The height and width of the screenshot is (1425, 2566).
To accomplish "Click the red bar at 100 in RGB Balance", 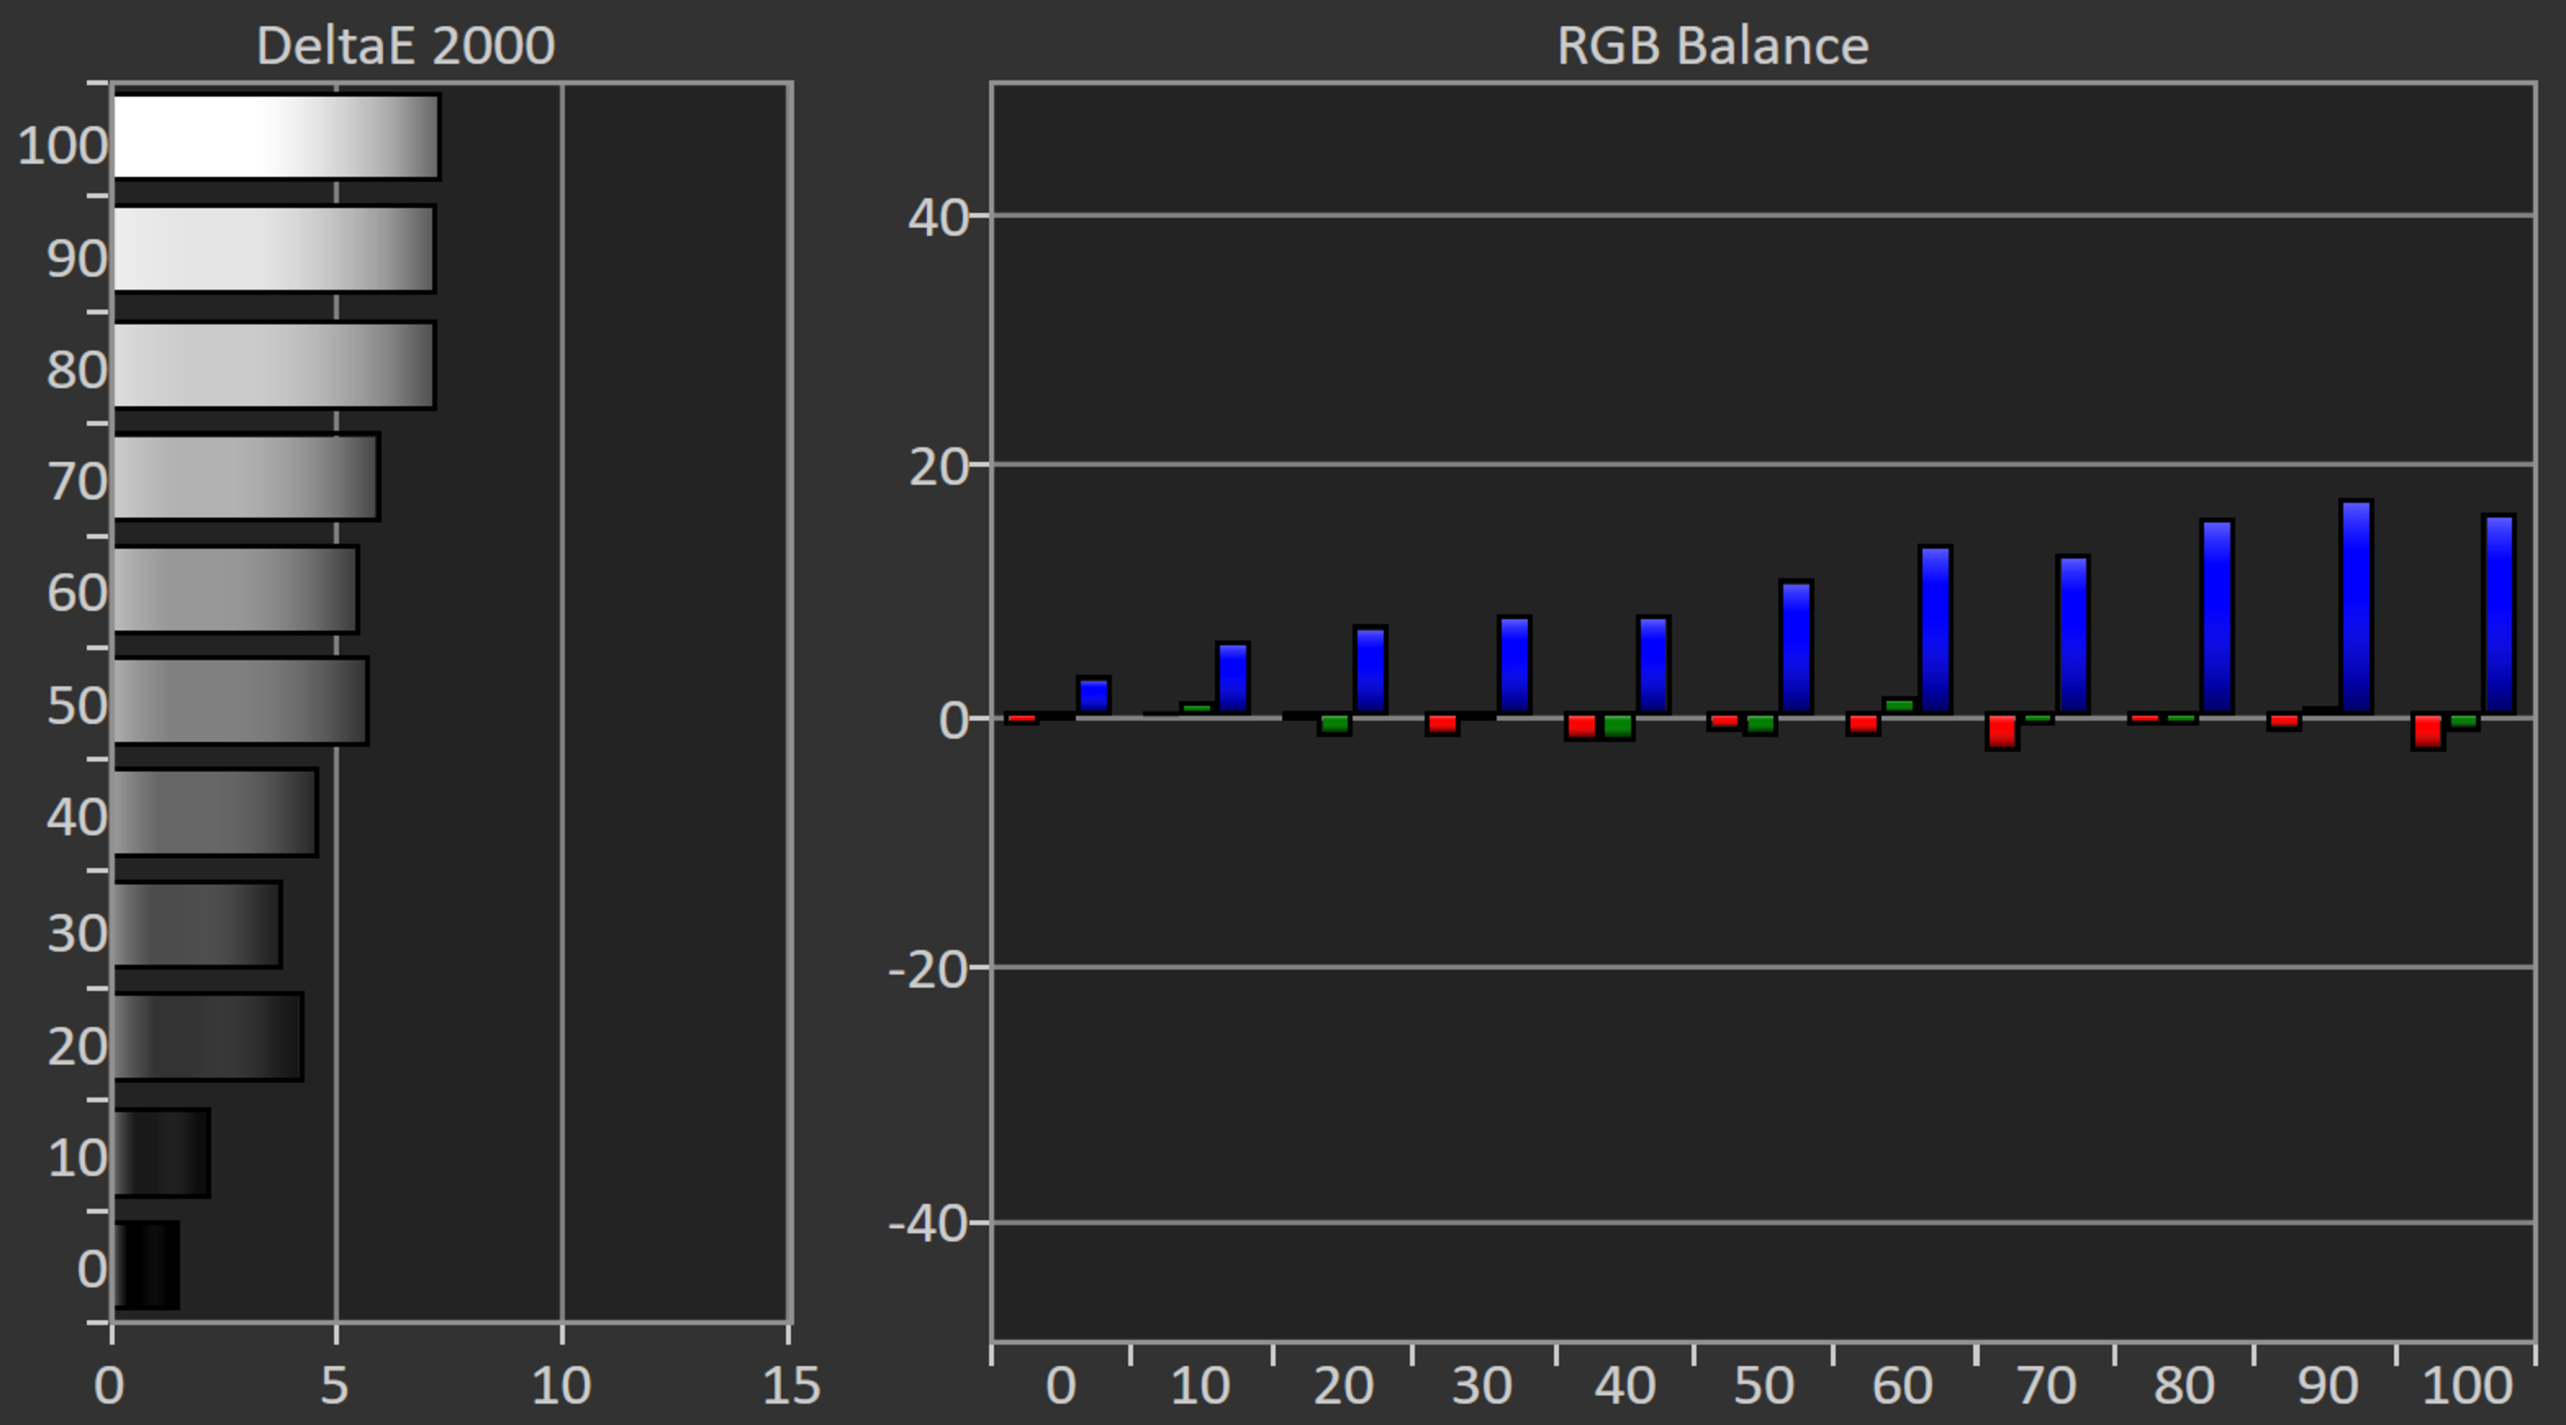I will (2428, 731).
